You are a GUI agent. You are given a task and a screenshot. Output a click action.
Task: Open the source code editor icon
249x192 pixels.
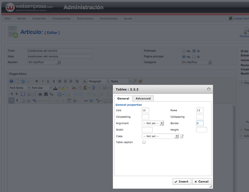[x=34, y=94]
